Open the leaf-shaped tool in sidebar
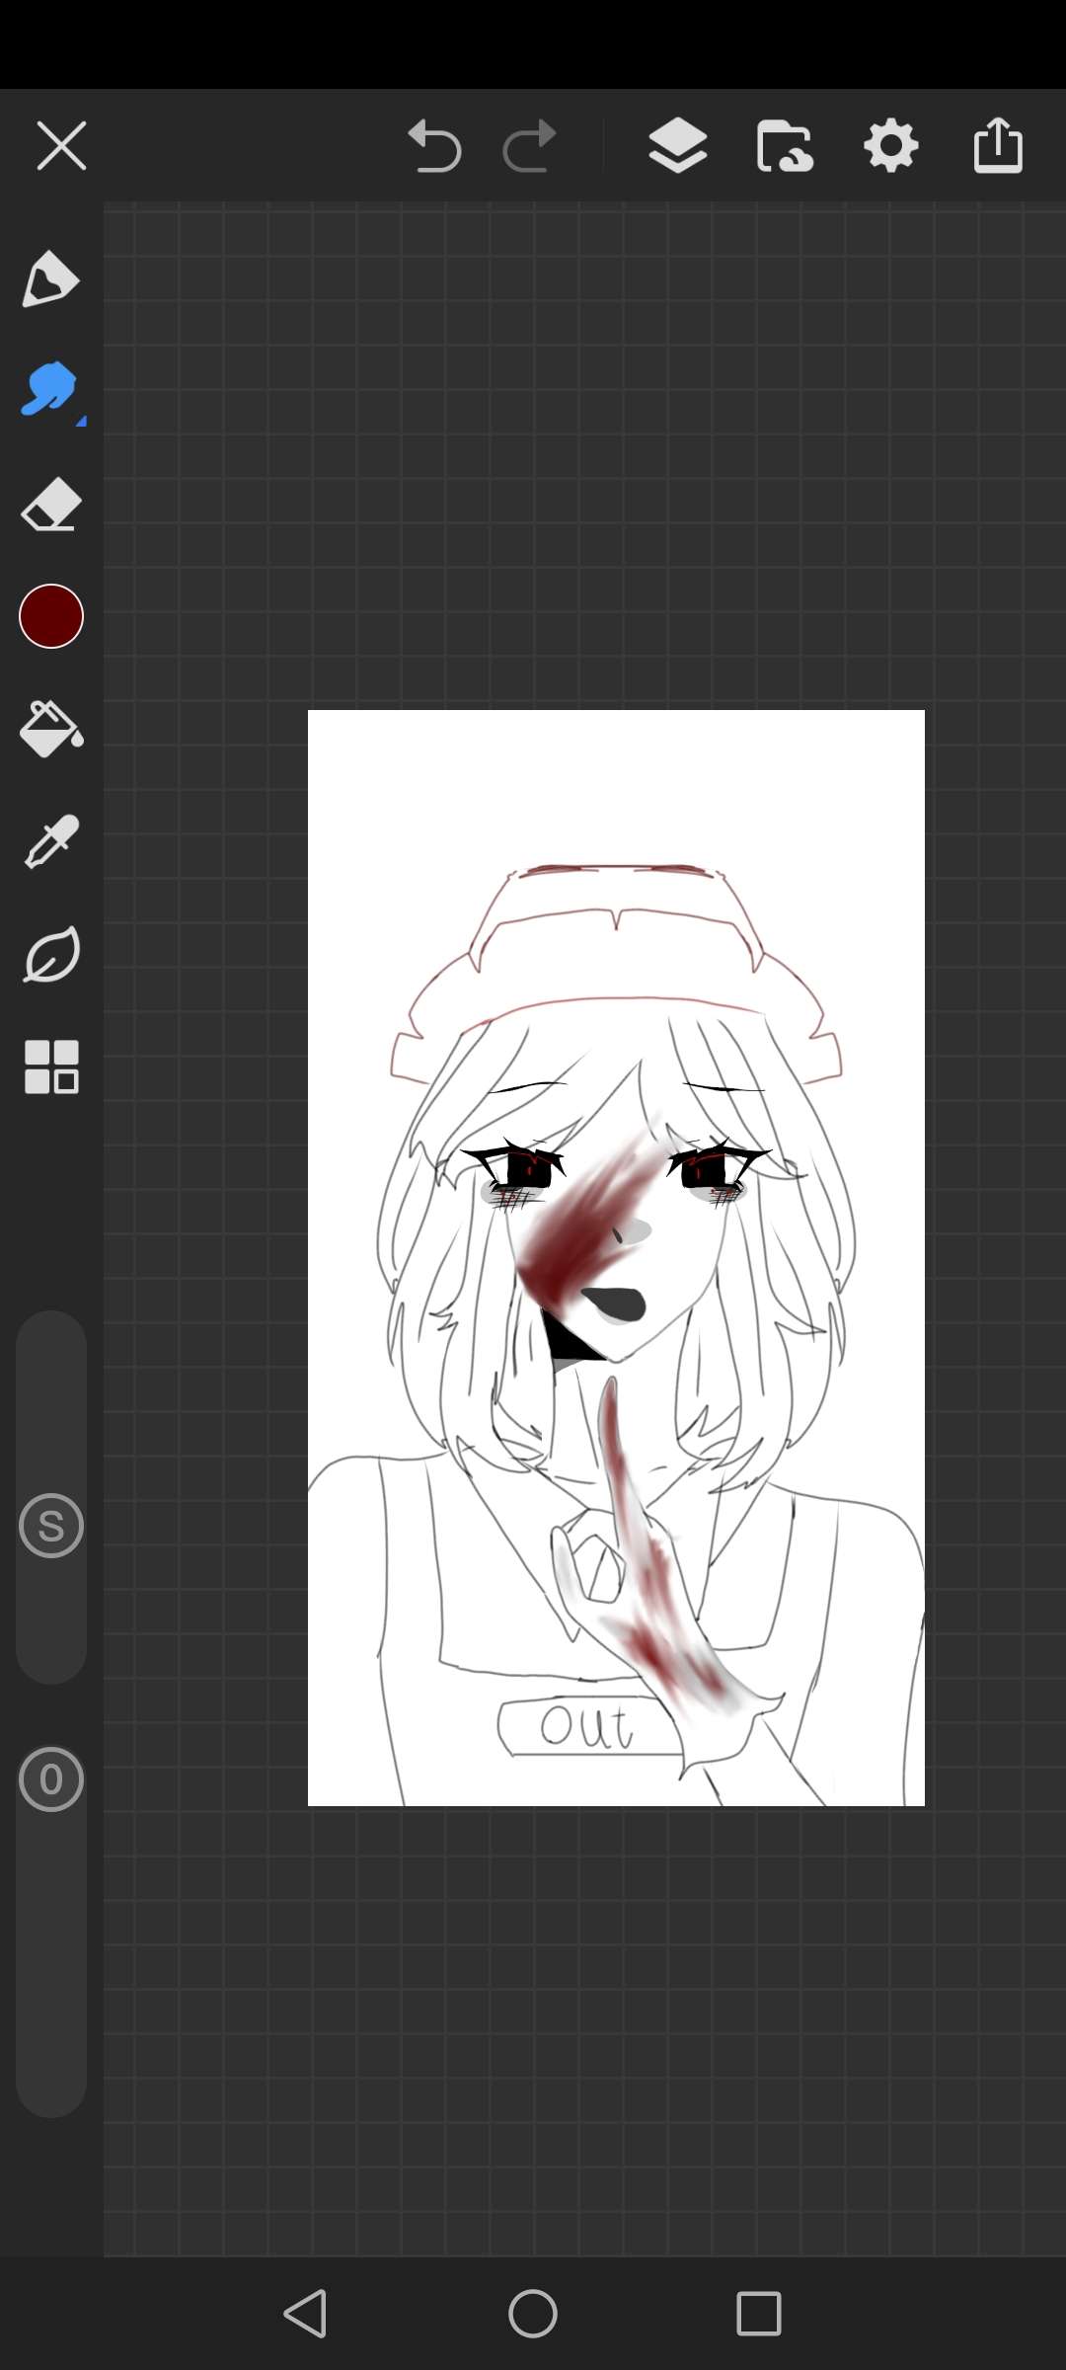 point(50,955)
